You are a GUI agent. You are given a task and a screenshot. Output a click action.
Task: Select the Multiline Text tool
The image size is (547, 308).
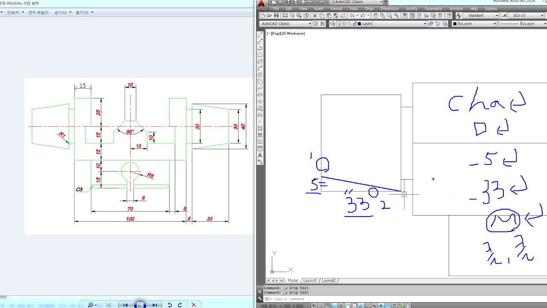[x=260, y=155]
